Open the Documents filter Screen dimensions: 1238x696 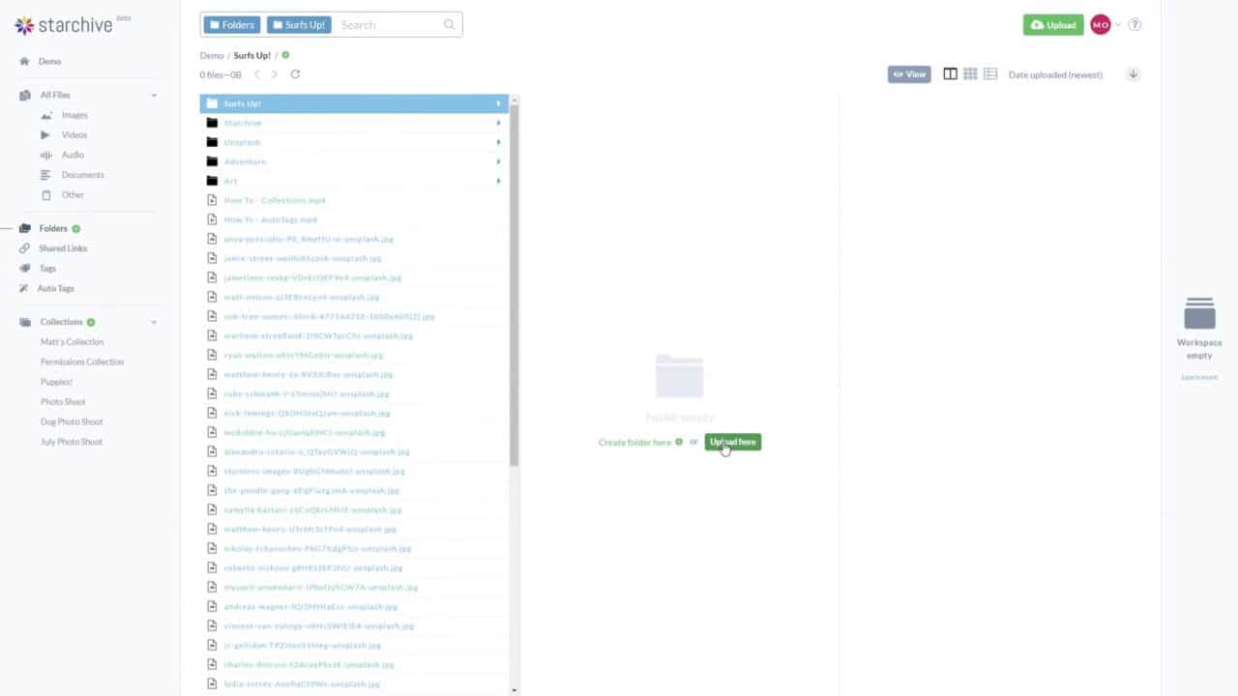click(82, 175)
